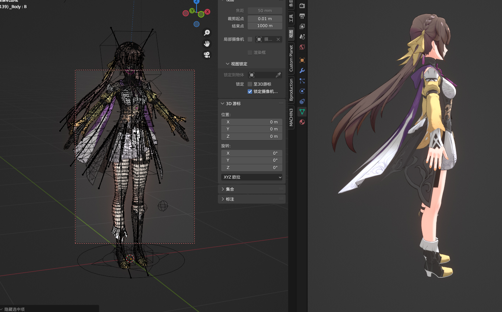Click the 结束点 1000 m field
The image size is (502, 312).
pyautogui.click(x=265, y=26)
